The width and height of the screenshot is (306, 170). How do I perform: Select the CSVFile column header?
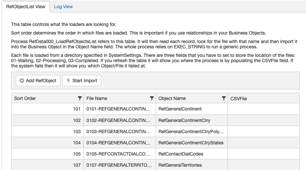coord(263,98)
